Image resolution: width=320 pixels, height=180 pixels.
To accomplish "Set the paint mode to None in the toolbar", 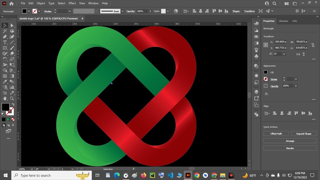I will (13, 119).
